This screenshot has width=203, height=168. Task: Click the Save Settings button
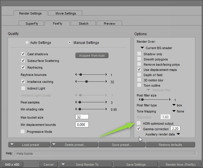[136, 165]
